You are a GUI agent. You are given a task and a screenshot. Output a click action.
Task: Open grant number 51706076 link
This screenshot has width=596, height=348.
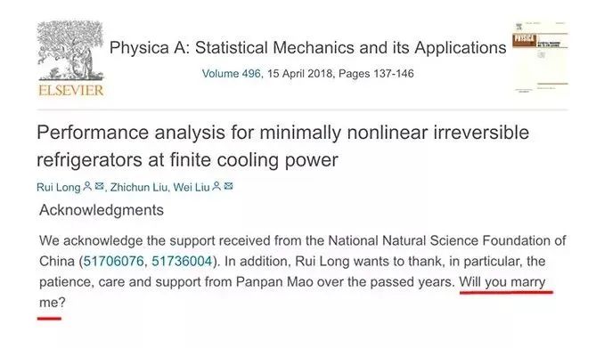[x=113, y=262]
